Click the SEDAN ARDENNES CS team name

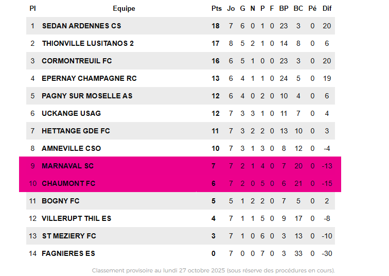(x=81, y=26)
